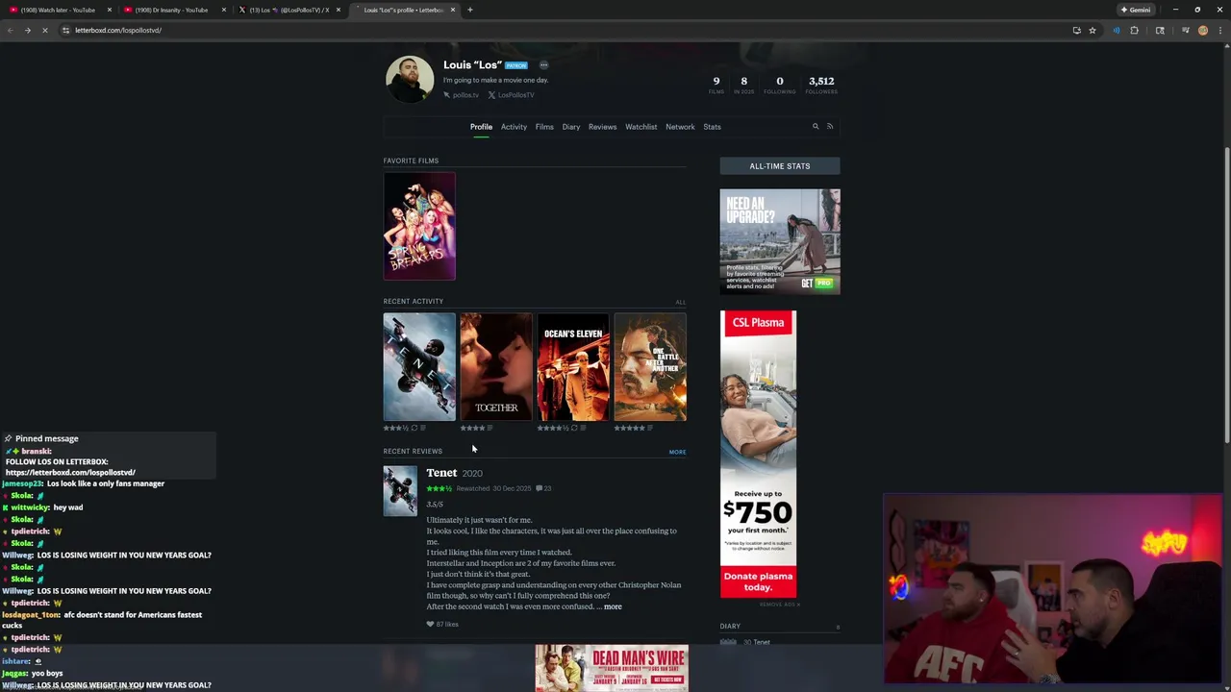Screen dimensions: 1231x692
Task: Click the 3,512 Followers stat
Action: 821,85
